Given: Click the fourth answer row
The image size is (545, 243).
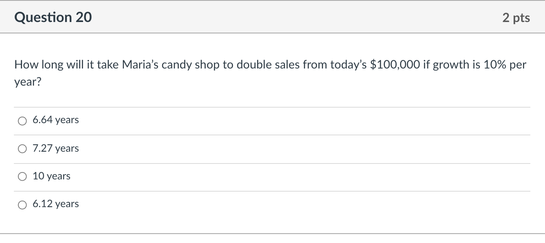Looking at the screenshot, I should point(163,204).
